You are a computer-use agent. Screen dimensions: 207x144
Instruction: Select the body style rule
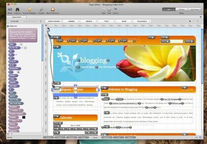point(12,44)
